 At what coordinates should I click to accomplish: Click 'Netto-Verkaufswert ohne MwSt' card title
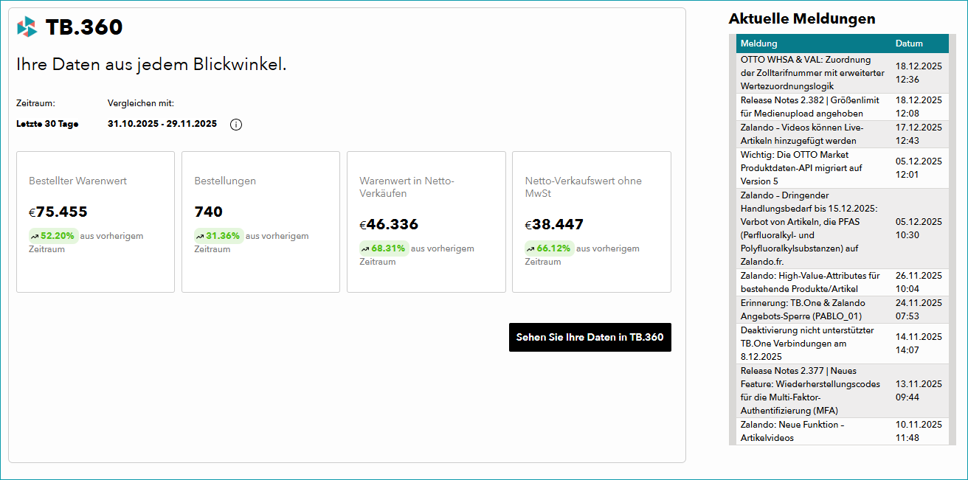pyautogui.click(x=583, y=187)
